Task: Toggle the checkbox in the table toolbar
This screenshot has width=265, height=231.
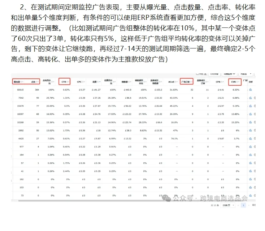Action: coord(197,74)
